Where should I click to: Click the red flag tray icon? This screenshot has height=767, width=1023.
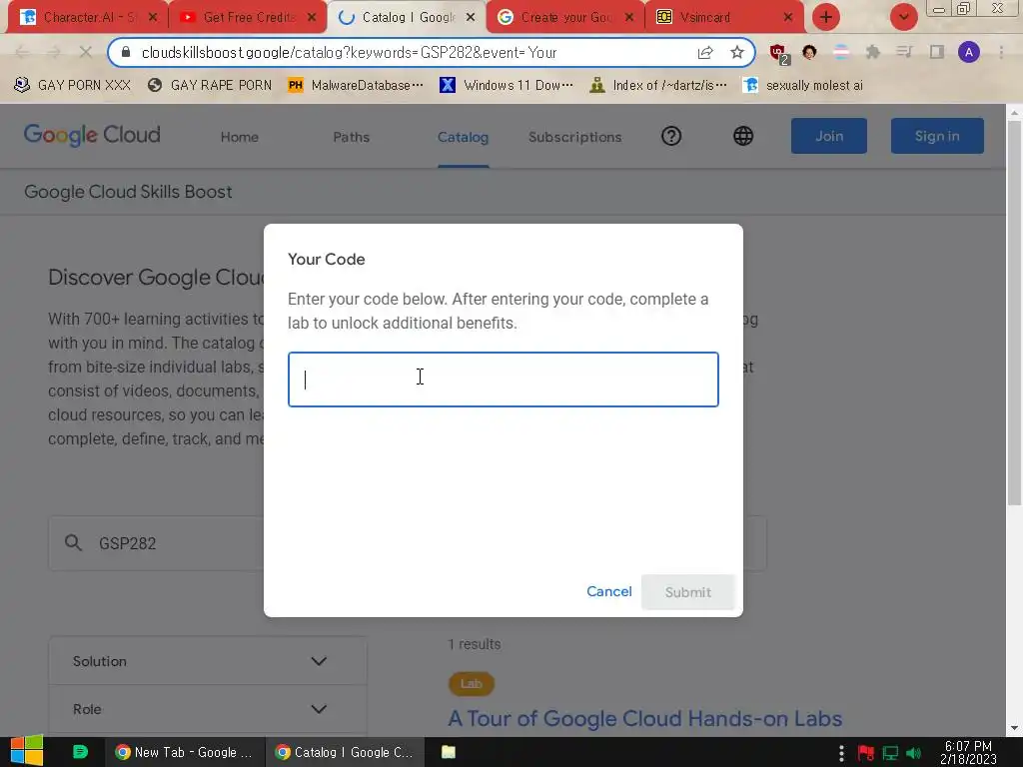coord(866,753)
